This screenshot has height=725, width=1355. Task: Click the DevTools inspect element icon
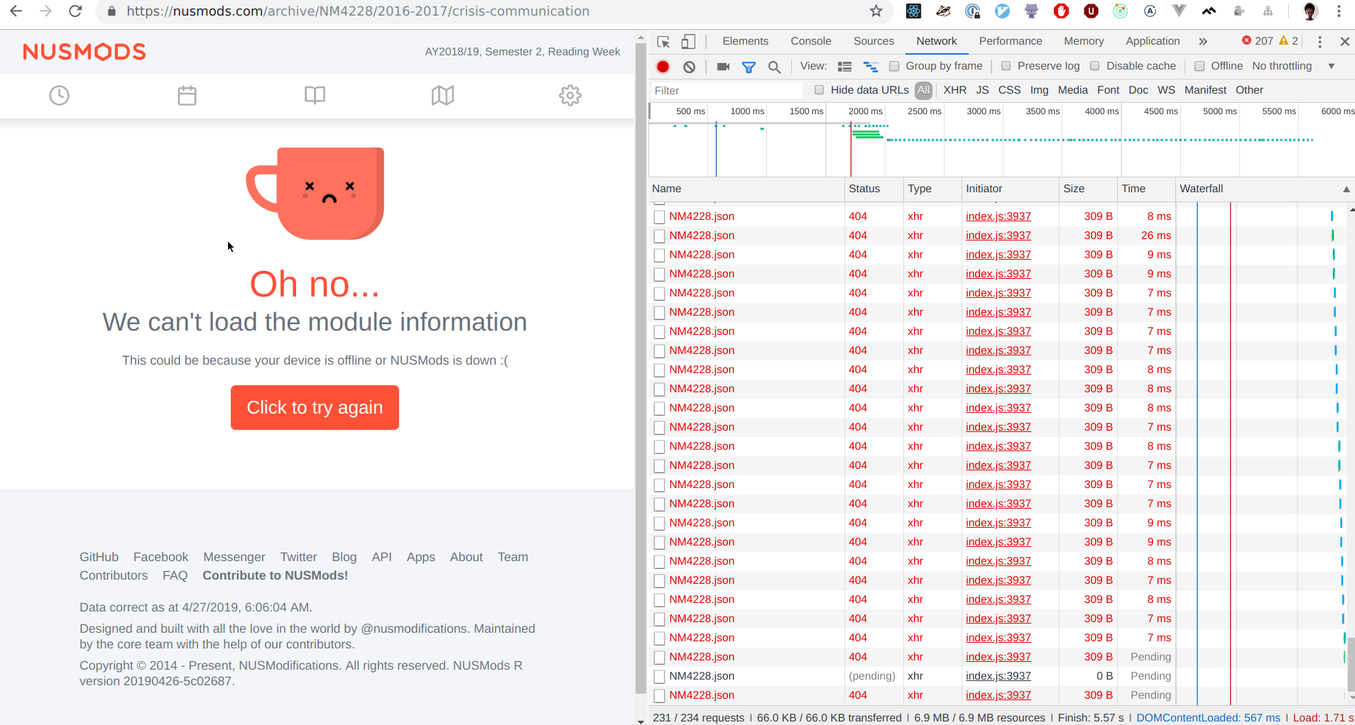click(663, 42)
